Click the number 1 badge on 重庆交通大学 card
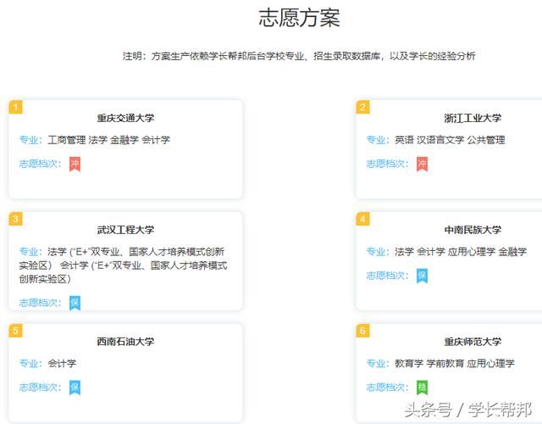The width and height of the screenshot is (542, 424). click(x=15, y=107)
